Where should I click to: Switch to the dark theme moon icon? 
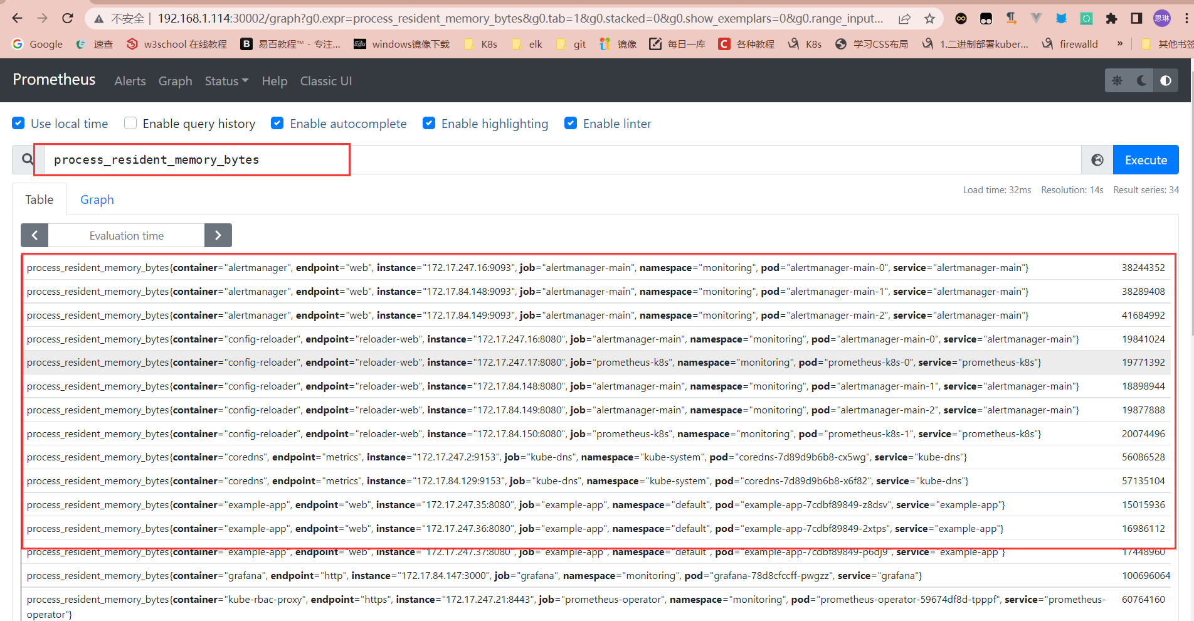[x=1141, y=80]
